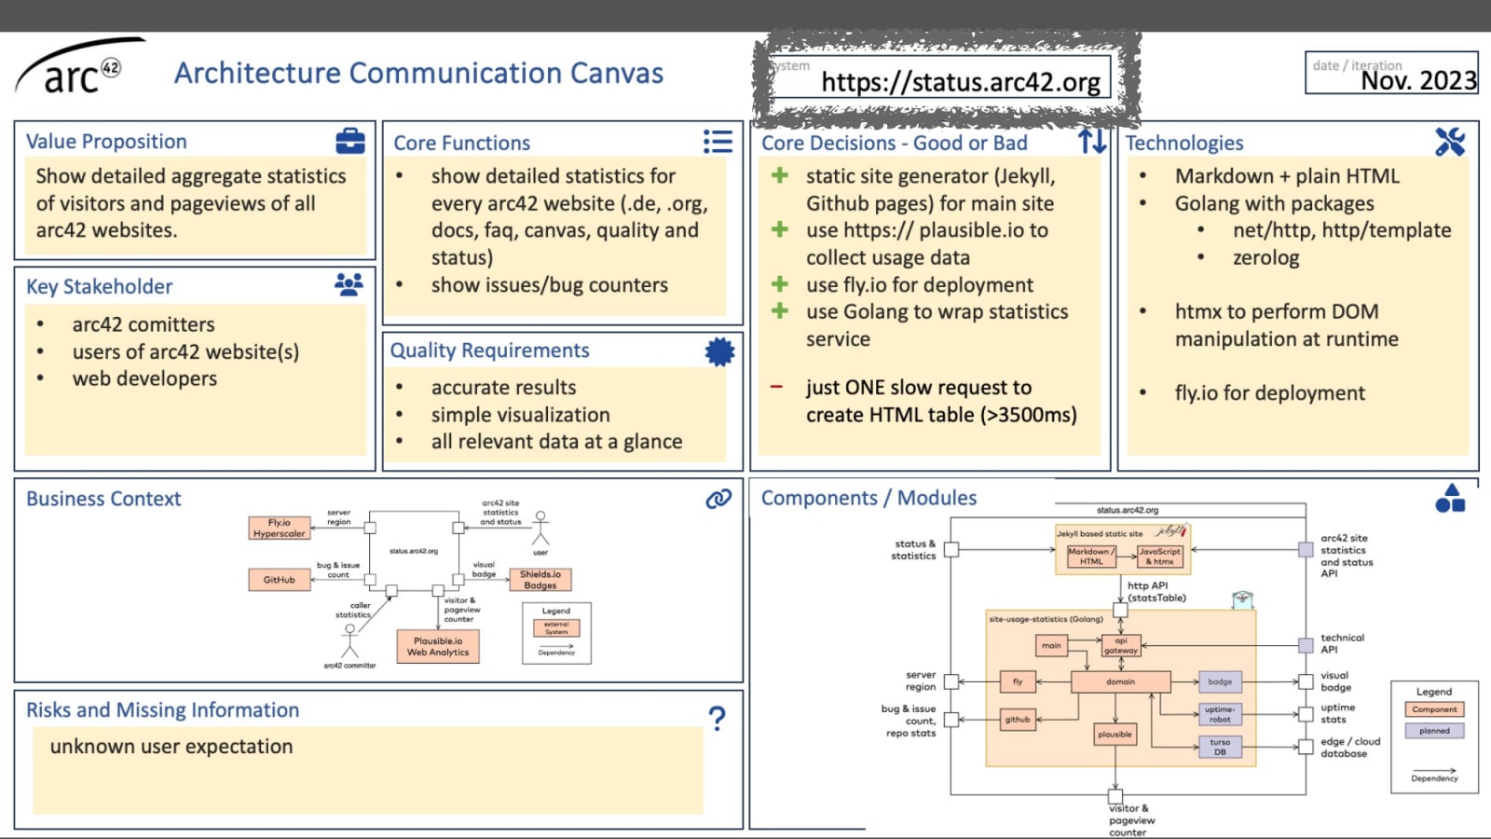Click the Key Stakeholder heading

click(99, 287)
